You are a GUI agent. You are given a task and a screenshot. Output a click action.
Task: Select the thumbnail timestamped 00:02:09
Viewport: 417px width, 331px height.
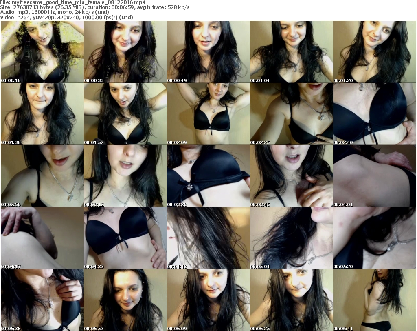coord(208,114)
